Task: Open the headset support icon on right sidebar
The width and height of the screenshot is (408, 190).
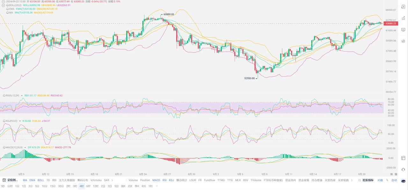Action: (x=403, y=170)
